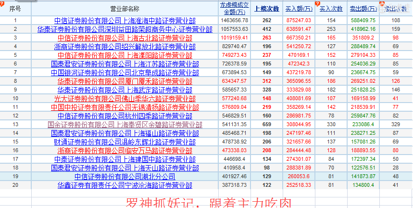Open 国金证券 上海奉贤区金碧路营业部 link
Viewport: 413px width, 208px height.
point(125,125)
